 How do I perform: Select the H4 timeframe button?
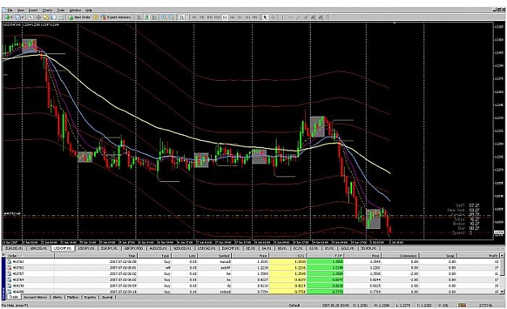(232, 17)
